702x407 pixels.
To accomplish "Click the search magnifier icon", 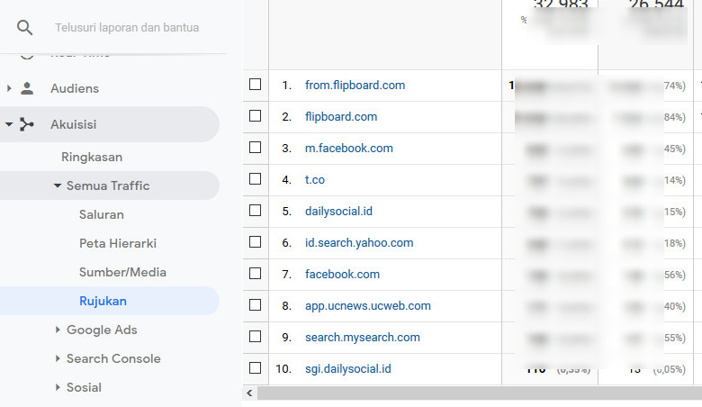I will tap(24, 27).
